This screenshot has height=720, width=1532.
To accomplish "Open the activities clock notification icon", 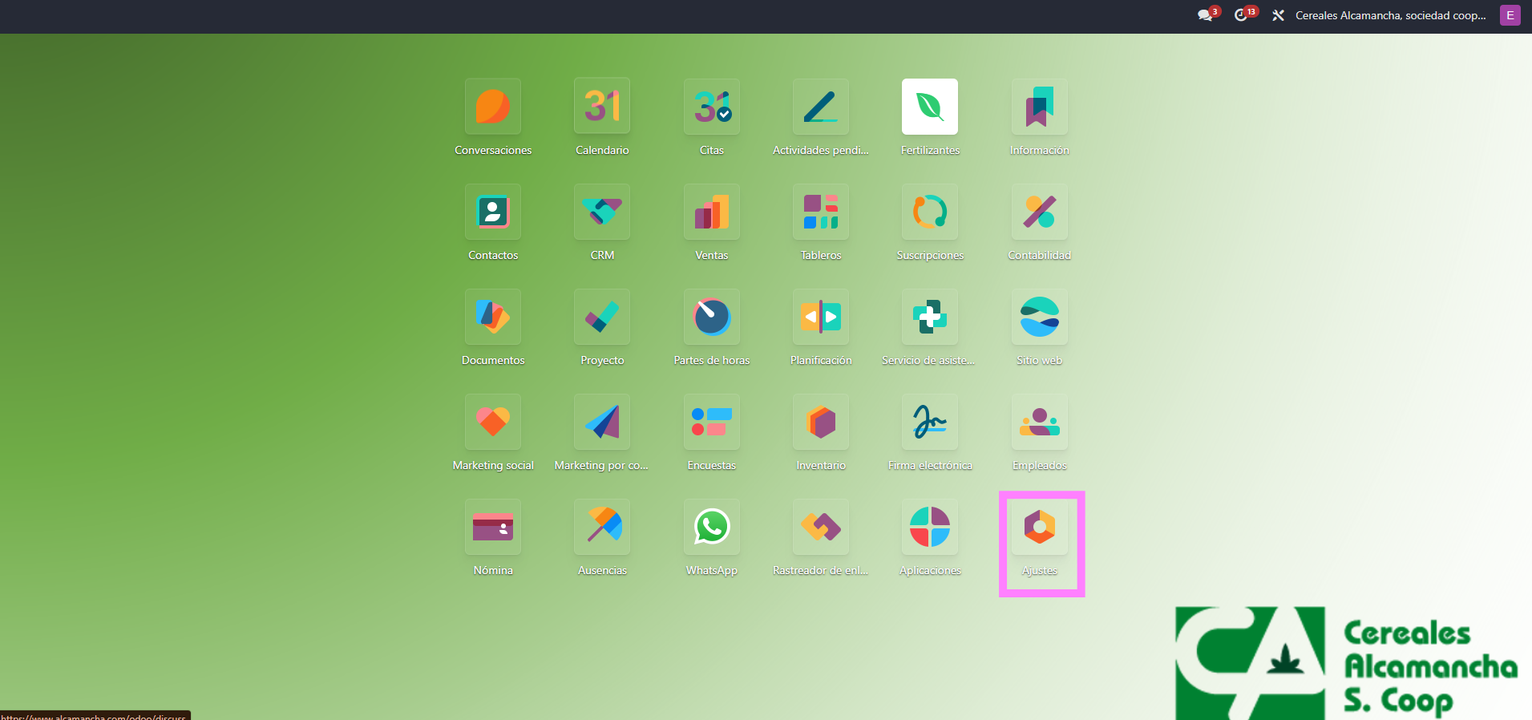I will click(1241, 15).
